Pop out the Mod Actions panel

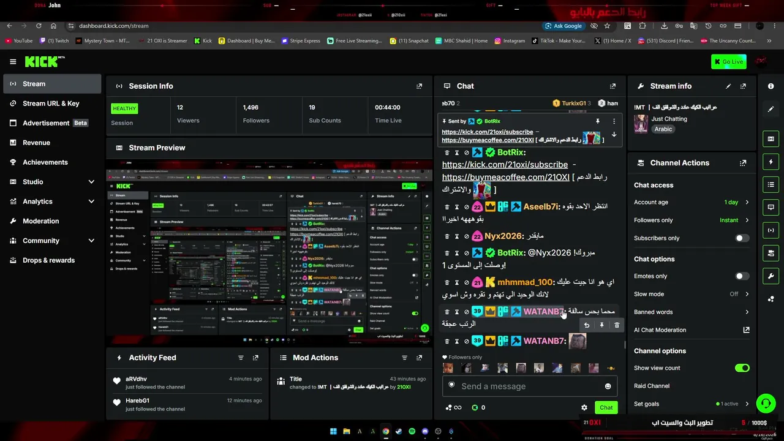tap(419, 358)
